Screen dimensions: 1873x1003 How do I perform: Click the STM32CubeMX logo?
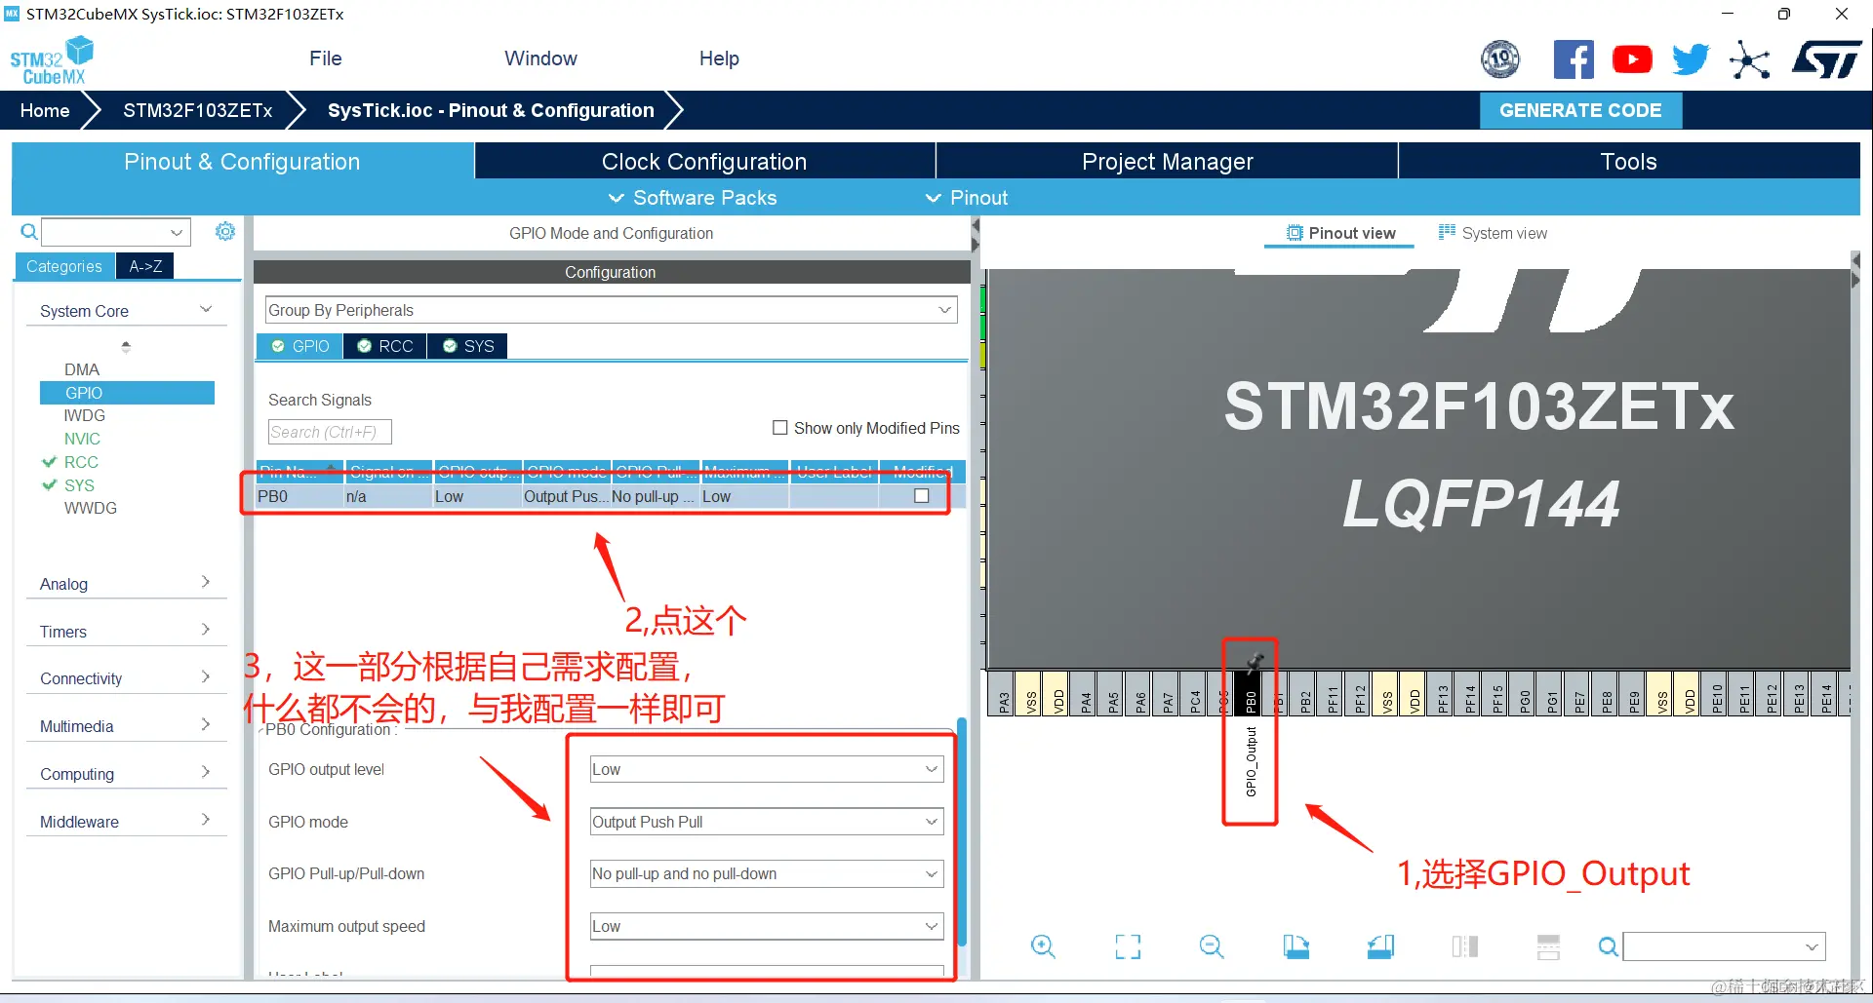[x=52, y=60]
